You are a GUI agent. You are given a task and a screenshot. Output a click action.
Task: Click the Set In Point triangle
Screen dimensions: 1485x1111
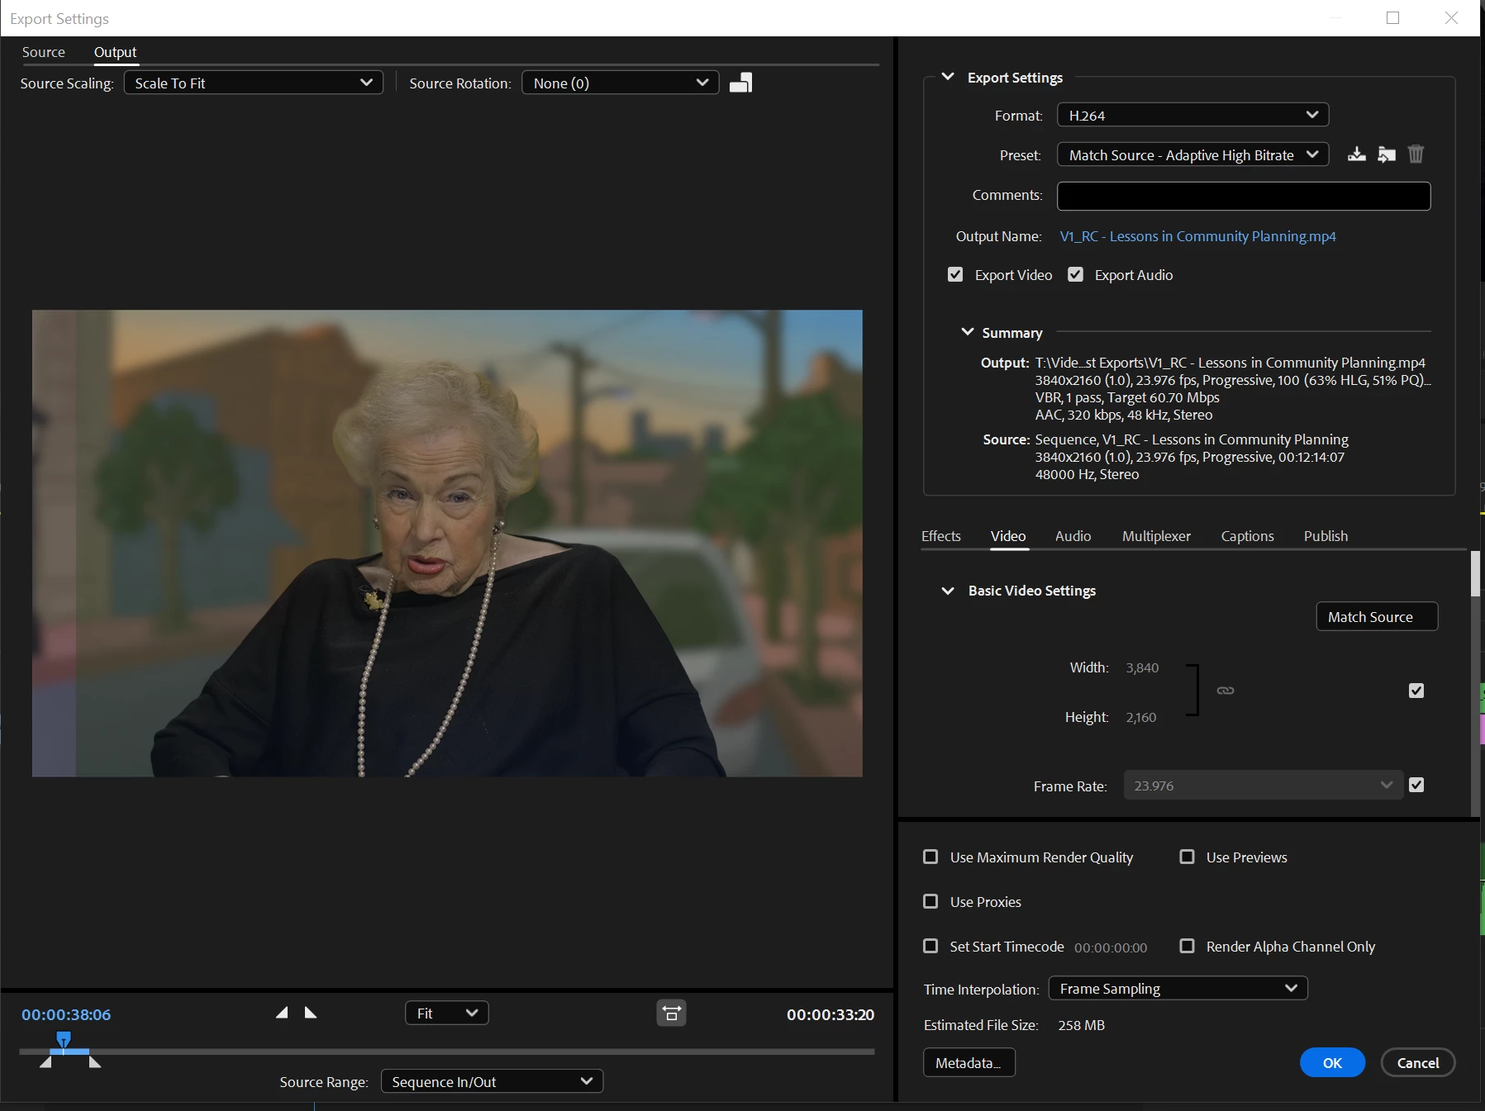(x=282, y=1013)
